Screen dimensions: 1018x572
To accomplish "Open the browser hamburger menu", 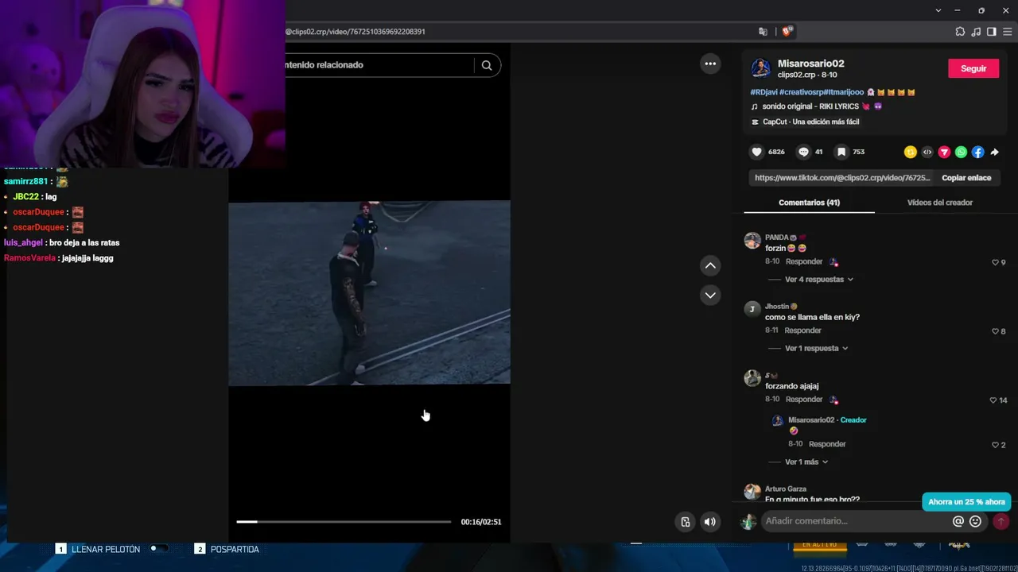I will (1006, 32).
